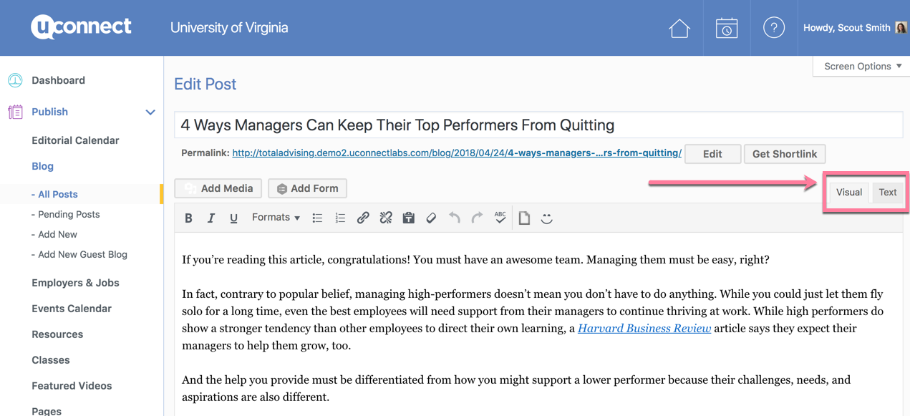Switch to the Visual editor tab
Screen dimensions: 910x416
[849, 192]
